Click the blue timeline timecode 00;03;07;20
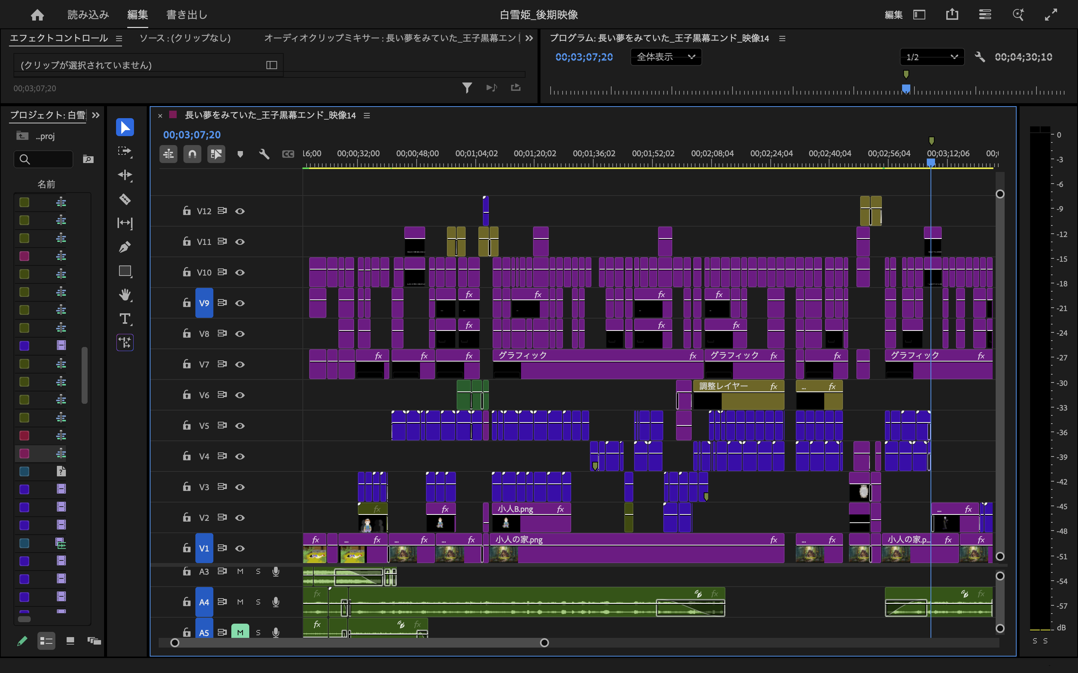This screenshot has height=673, width=1078. tap(192, 135)
